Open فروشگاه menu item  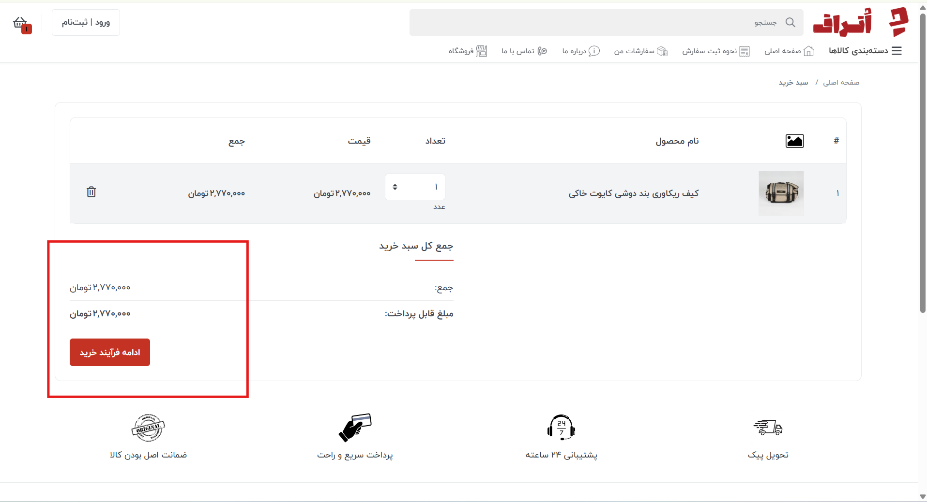click(x=461, y=51)
